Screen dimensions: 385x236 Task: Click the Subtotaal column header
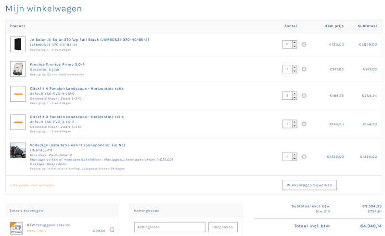click(x=367, y=26)
